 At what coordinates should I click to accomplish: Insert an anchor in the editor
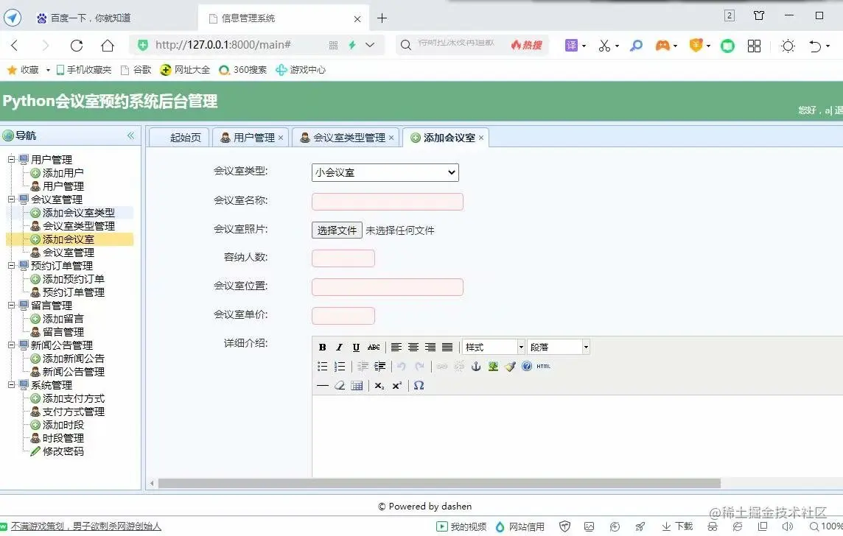[476, 366]
